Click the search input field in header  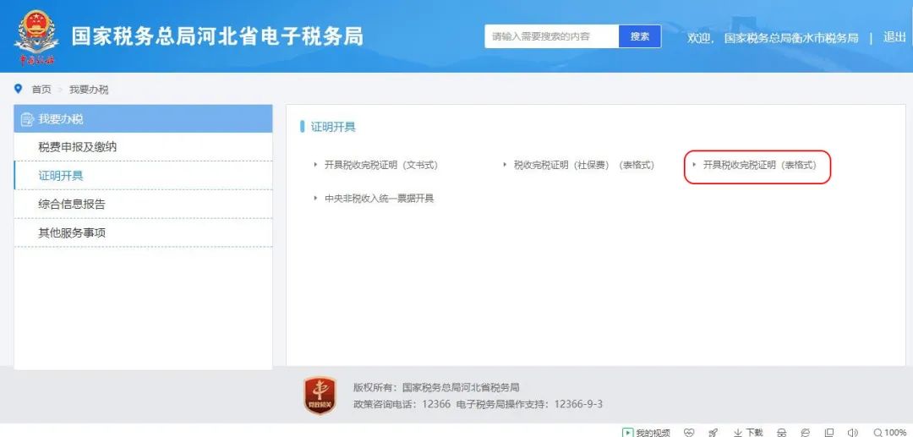click(x=551, y=36)
